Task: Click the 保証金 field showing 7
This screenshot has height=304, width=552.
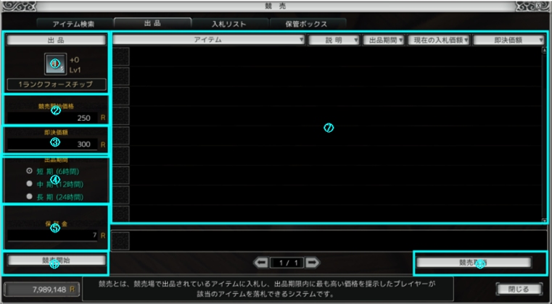Action: click(52, 235)
